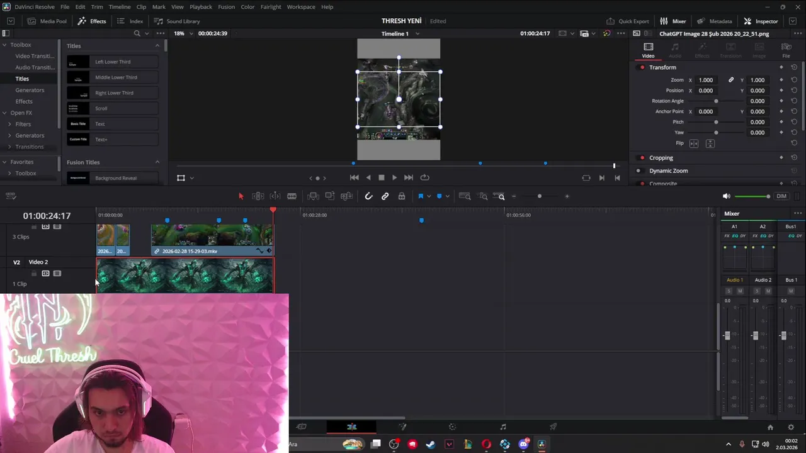Open the Marker color dropdown arrow
Screen dimensions: 806x453
click(448, 196)
